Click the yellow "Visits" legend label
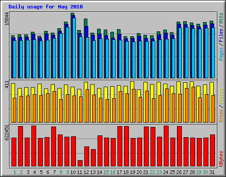226x177 pixels. (x=221, y=96)
